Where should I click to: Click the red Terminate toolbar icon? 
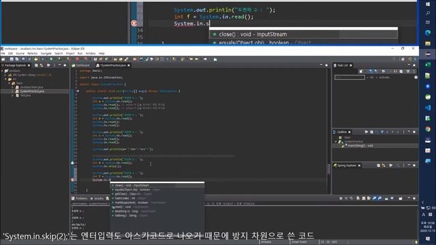[77, 59]
